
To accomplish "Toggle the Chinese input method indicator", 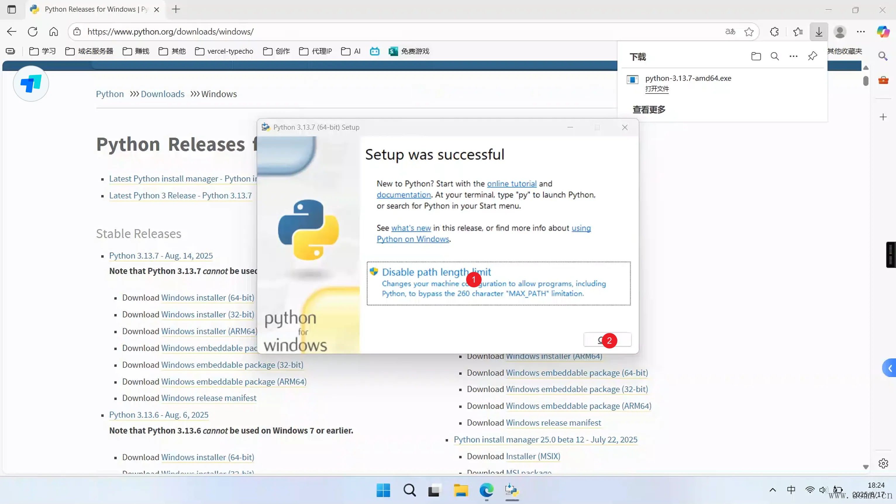I will click(791, 490).
